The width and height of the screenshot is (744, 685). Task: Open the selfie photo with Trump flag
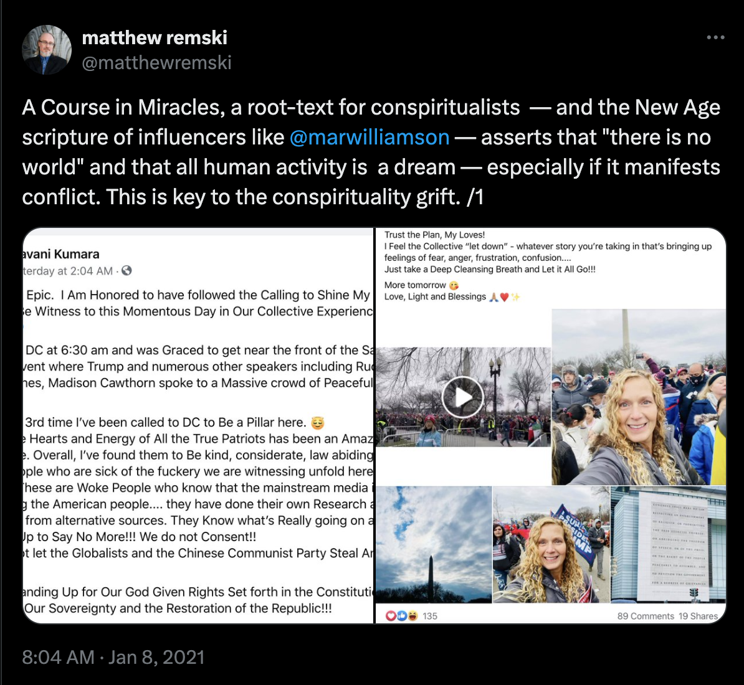click(x=551, y=545)
